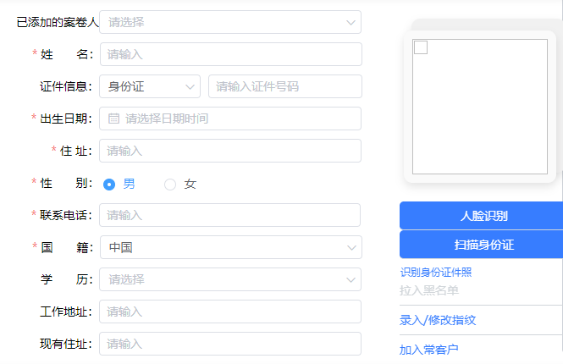Image resolution: width=563 pixels, height=364 pixels.
Task: Click the 识别身份证件照 link
Action: (436, 272)
